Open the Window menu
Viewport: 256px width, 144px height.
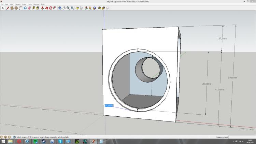[36, 4]
